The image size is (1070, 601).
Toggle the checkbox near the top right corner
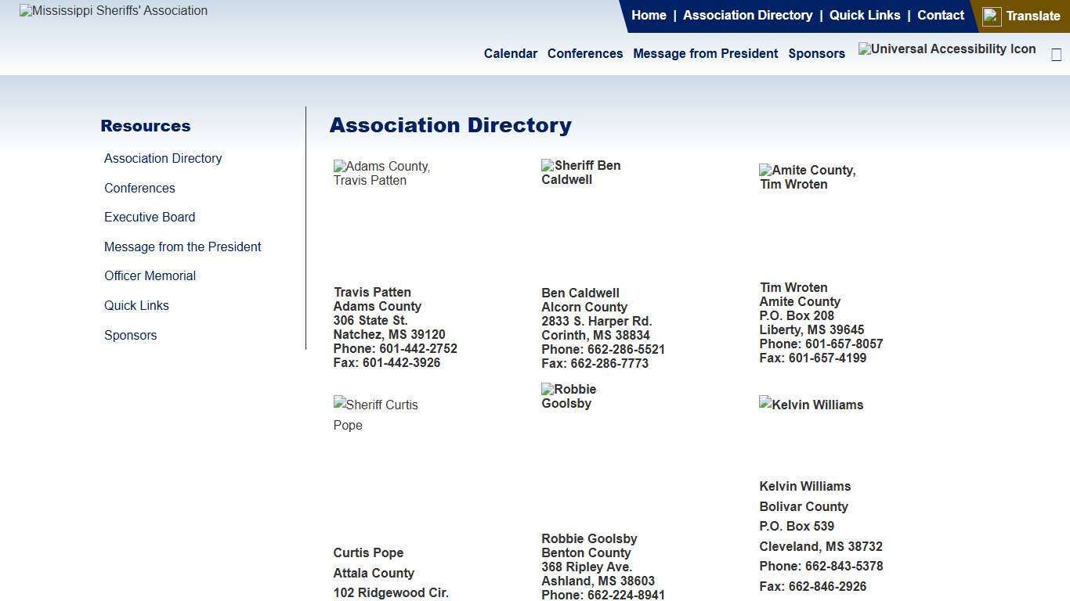point(1056,55)
